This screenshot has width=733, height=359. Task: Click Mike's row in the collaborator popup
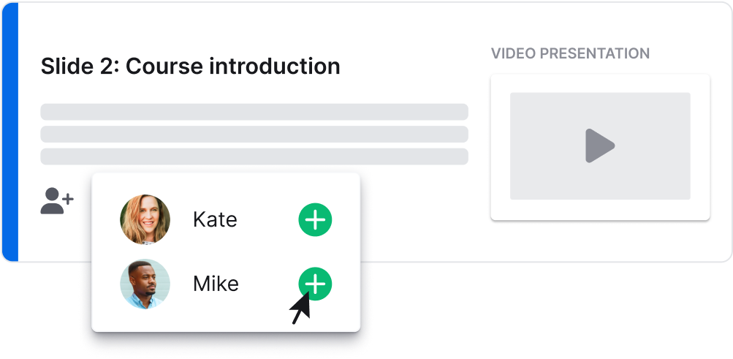coord(226,284)
